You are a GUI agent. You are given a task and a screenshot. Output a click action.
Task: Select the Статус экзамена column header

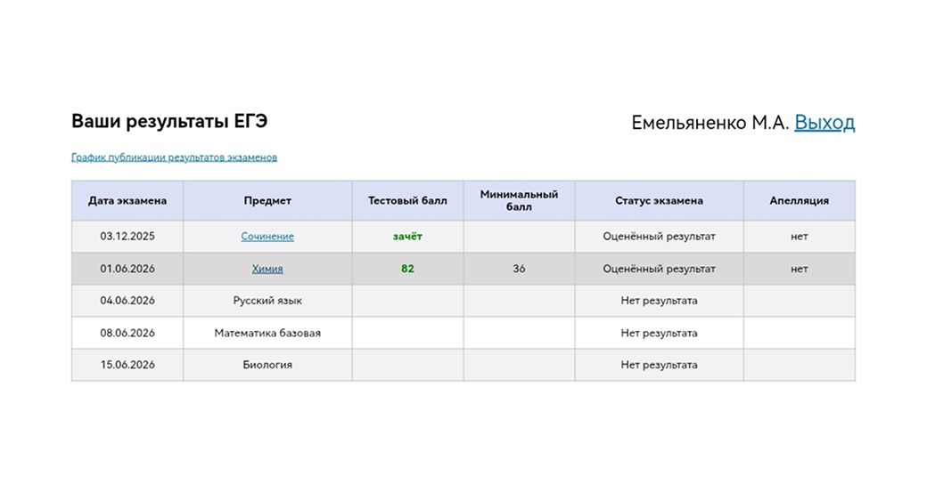coord(660,201)
